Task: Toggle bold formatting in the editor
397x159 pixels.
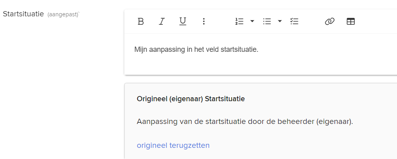Action: 140,22
